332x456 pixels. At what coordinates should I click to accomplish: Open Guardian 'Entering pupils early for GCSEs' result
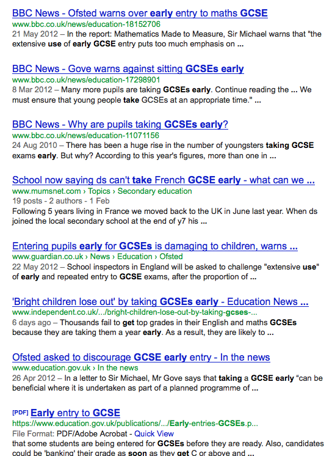tap(155, 246)
